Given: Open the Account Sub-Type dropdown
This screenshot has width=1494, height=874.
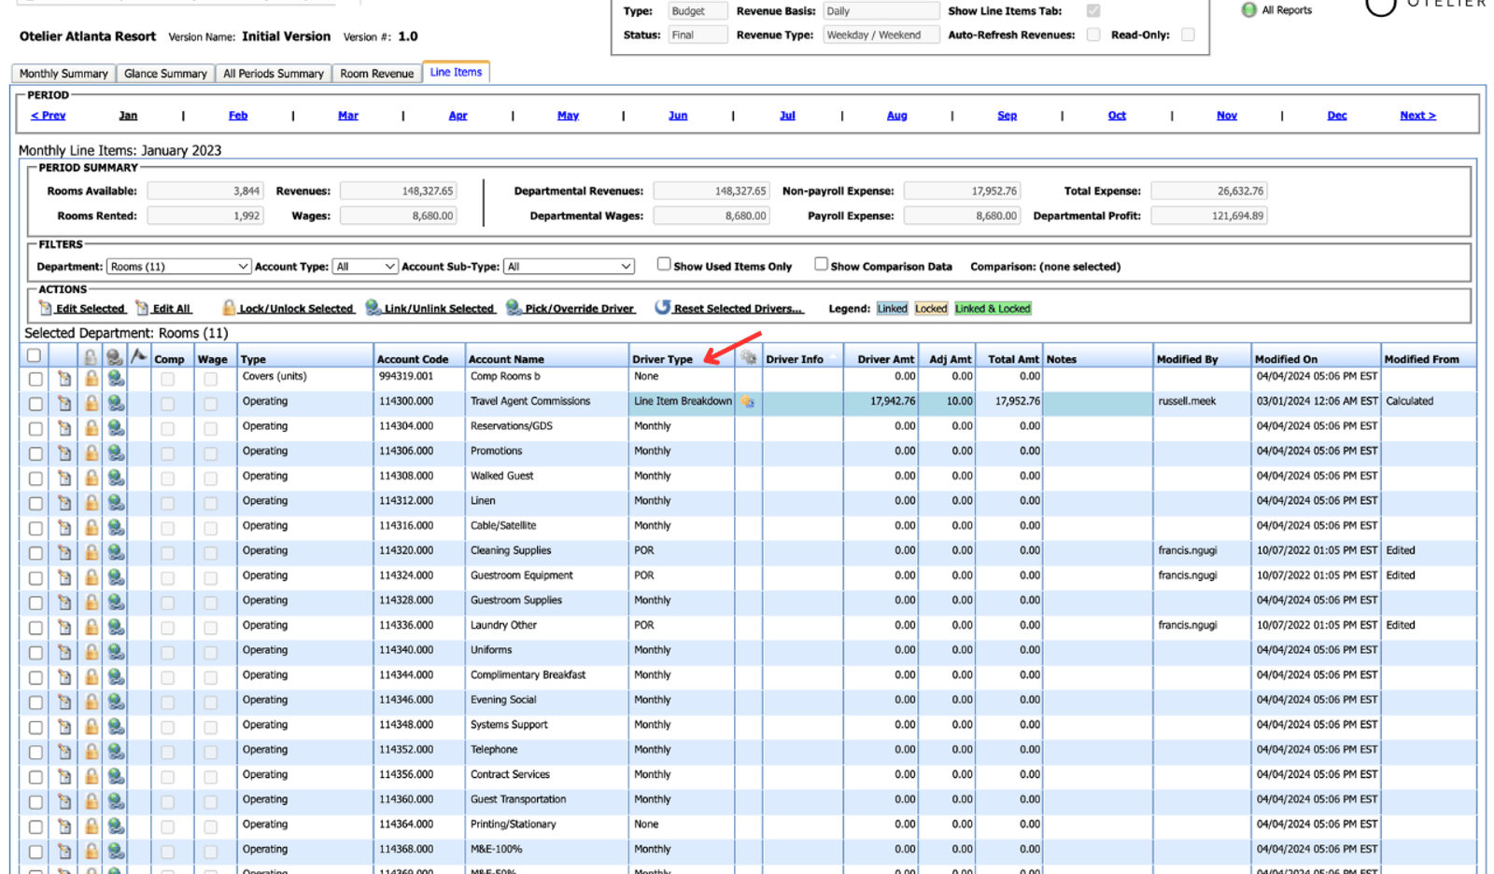Looking at the screenshot, I should pyautogui.click(x=569, y=267).
